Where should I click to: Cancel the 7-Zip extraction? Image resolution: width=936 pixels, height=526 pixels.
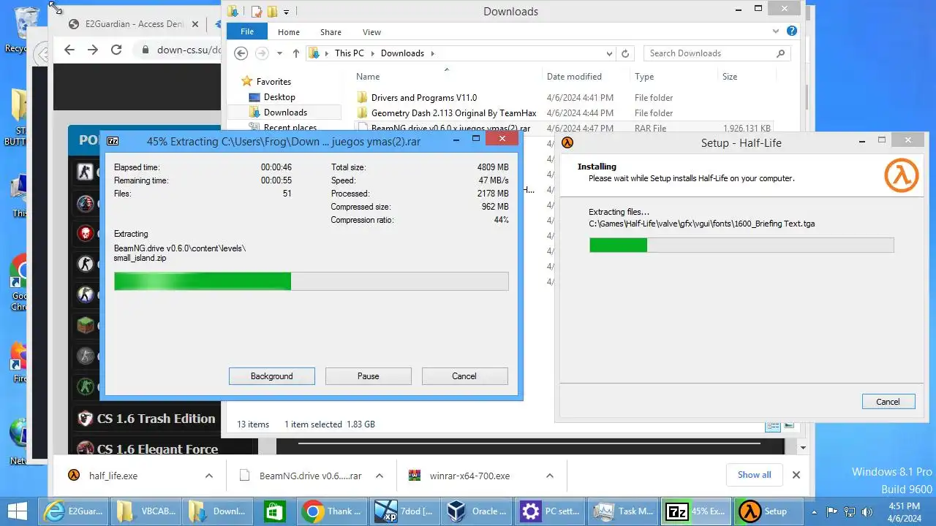(464, 376)
